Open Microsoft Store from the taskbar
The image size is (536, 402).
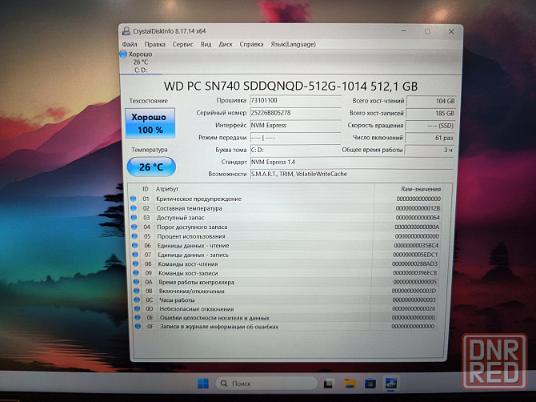[x=370, y=384]
